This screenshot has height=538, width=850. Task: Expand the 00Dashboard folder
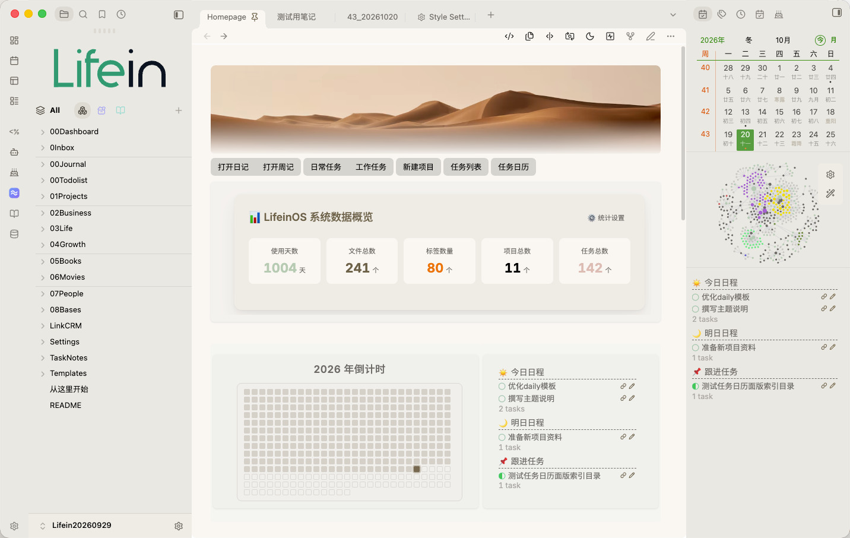pos(43,132)
